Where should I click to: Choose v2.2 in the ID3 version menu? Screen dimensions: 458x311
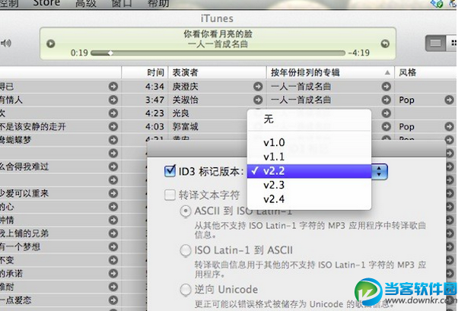tap(310, 171)
